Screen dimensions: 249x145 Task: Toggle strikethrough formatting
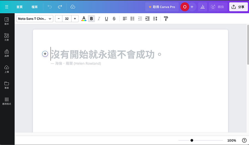[x=114, y=19]
